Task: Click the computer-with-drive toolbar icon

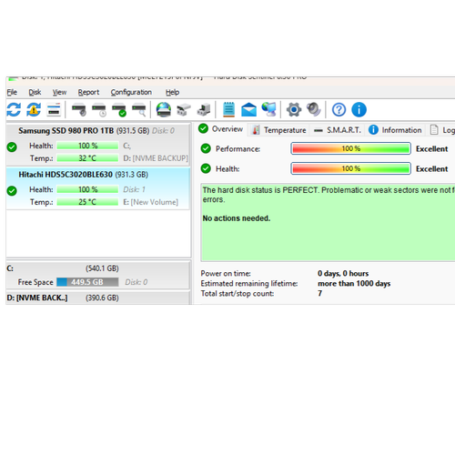Action: click(x=204, y=109)
